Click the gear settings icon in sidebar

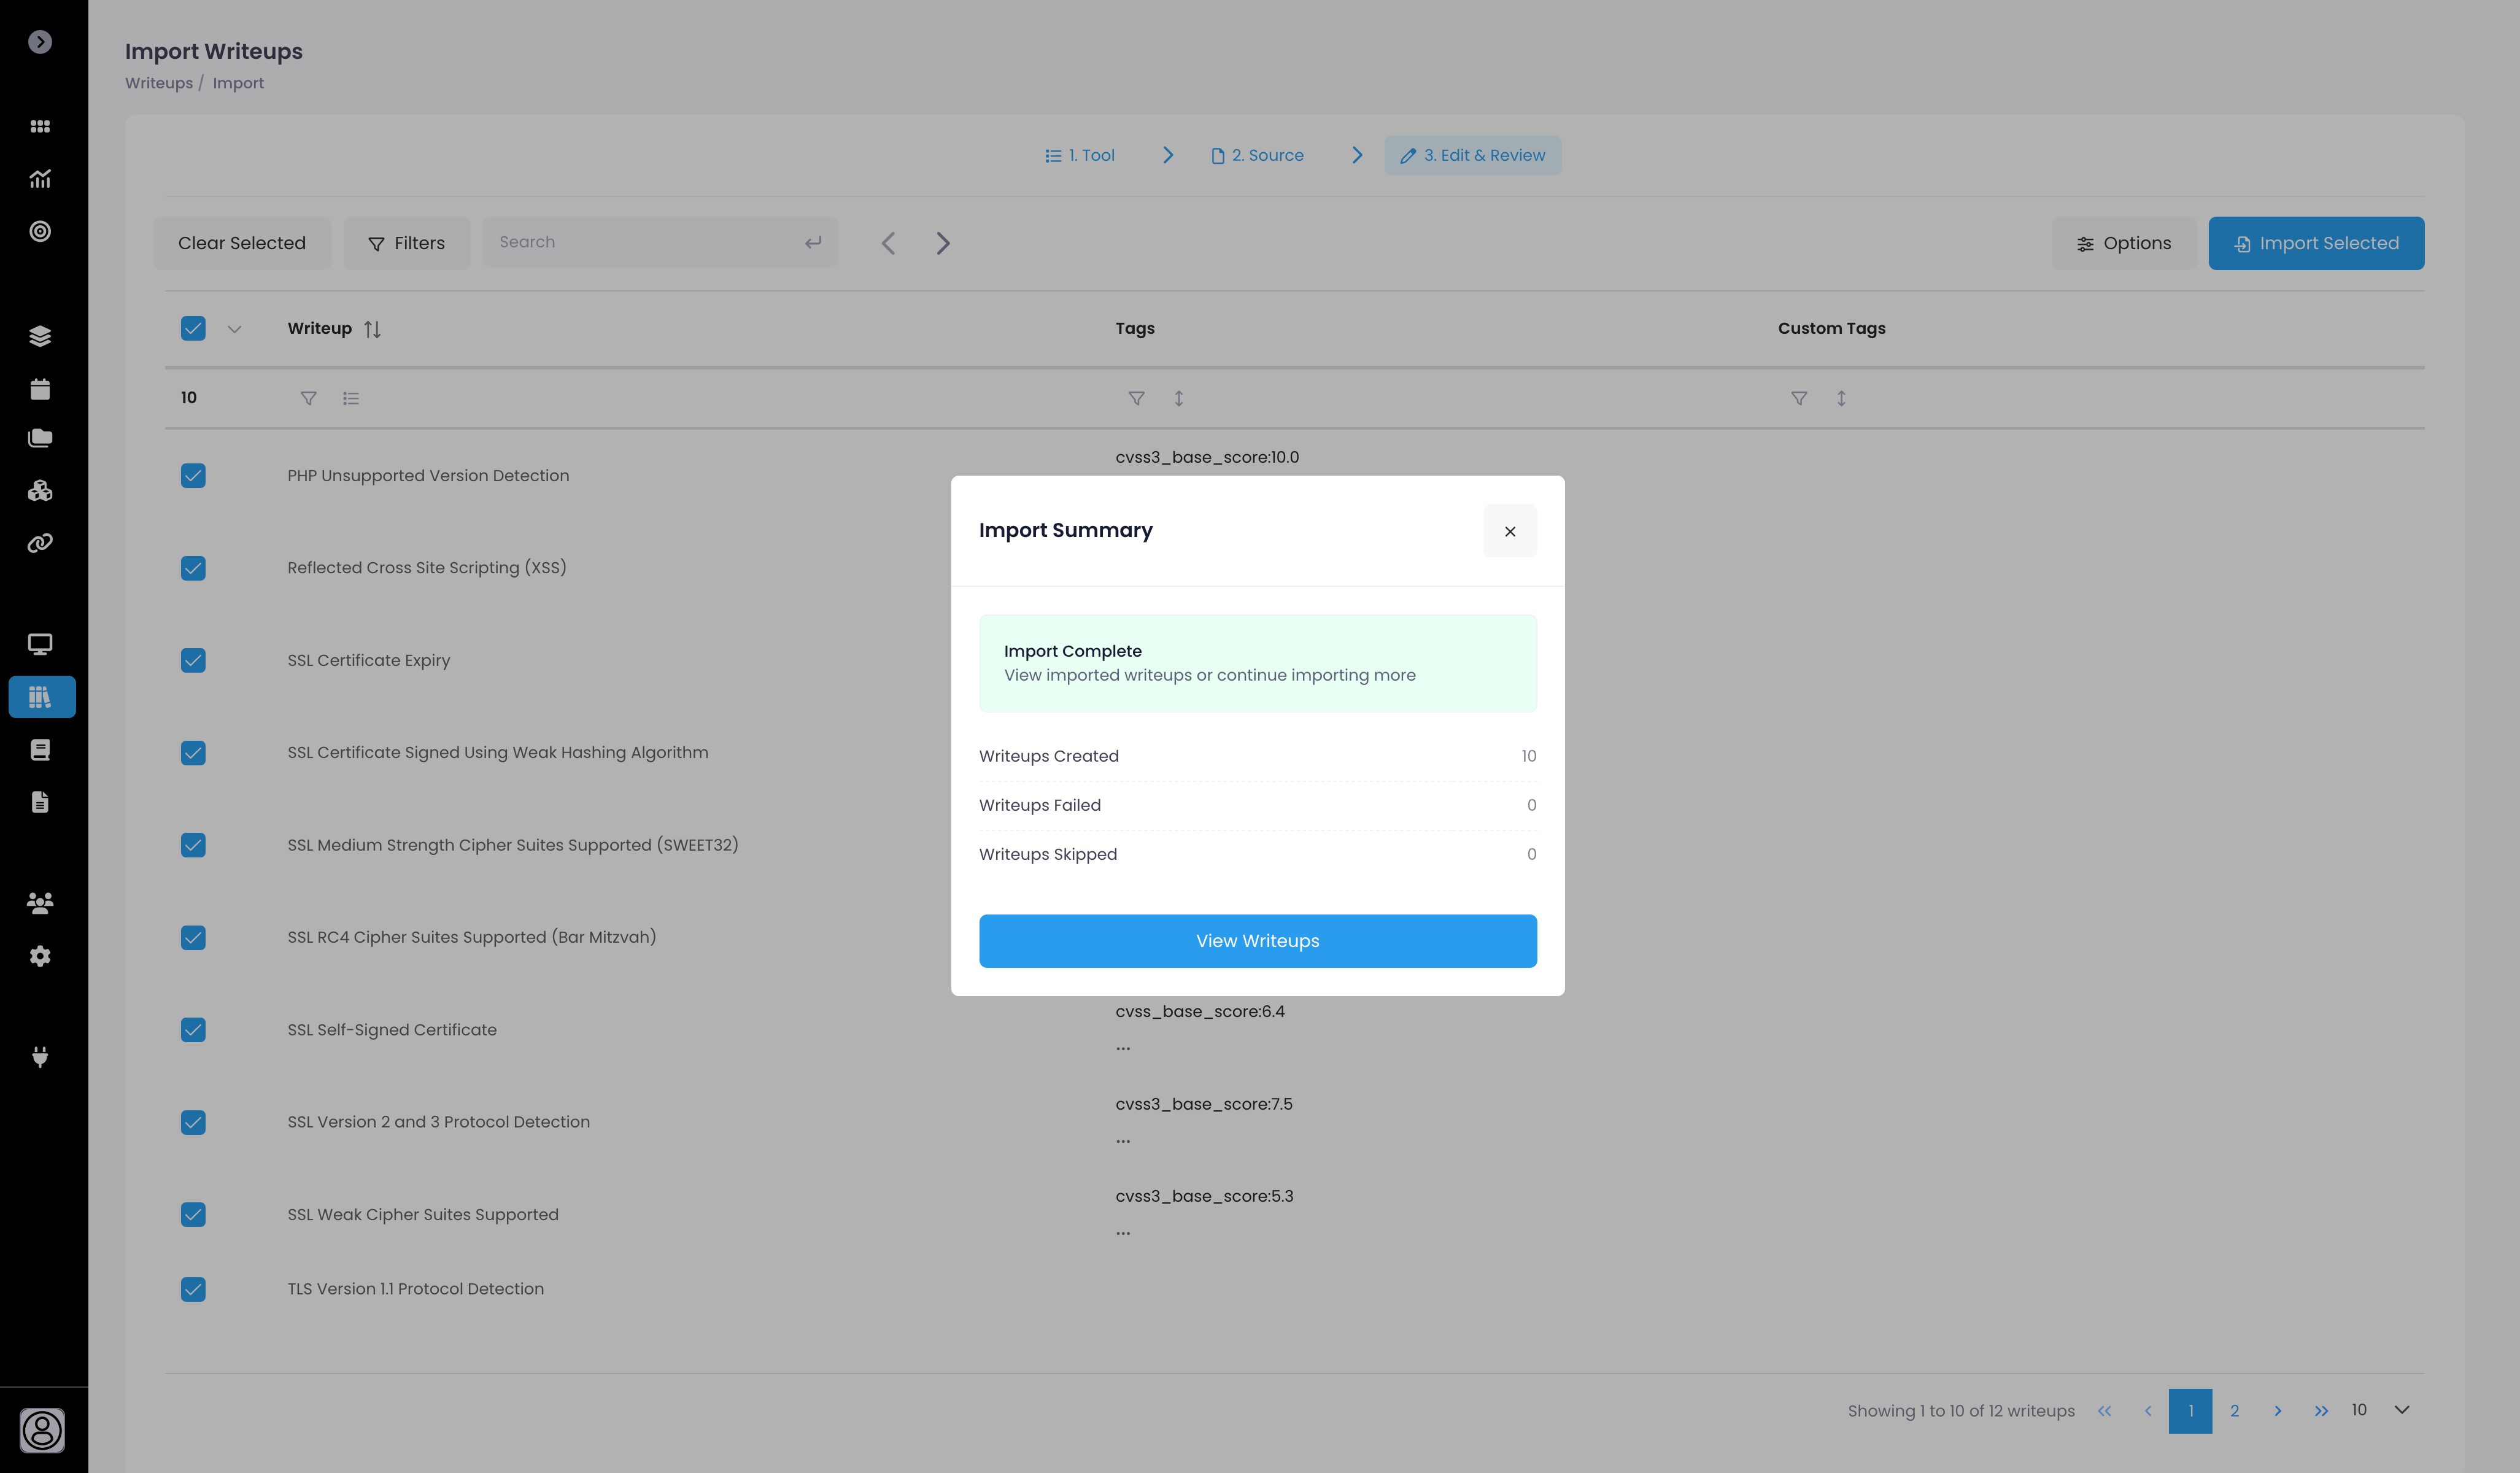tap(40, 956)
